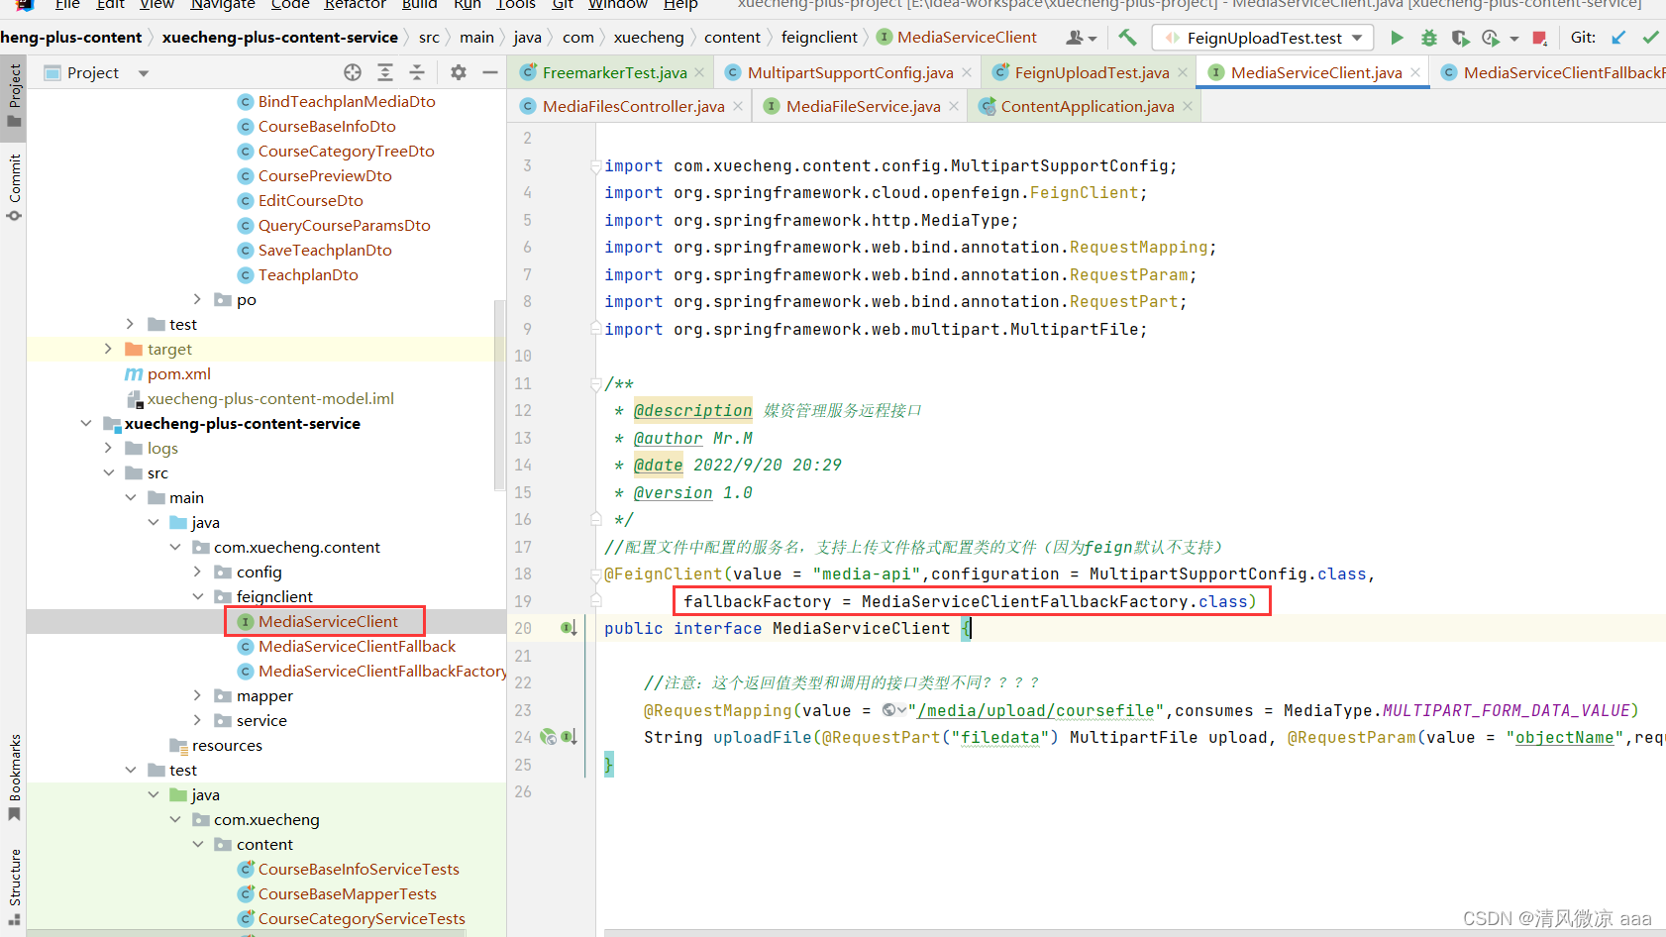Select MediaServiceClientFallbackFactory in project tree
1666x937 pixels.
tap(382, 671)
